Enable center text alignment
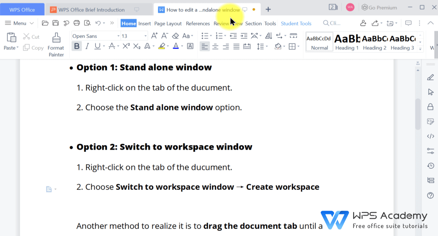Image resolution: width=438 pixels, height=236 pixels. click(x=215, y=46)
